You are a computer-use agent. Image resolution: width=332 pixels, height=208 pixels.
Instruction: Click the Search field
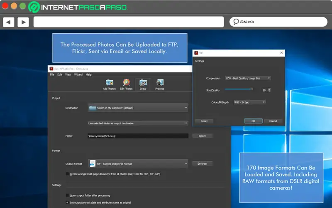(x=278, y=22)
